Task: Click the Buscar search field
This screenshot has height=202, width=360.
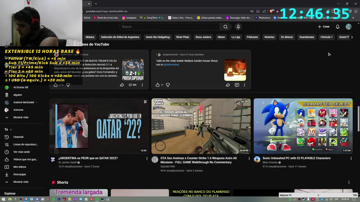Action: pos(170,27)
